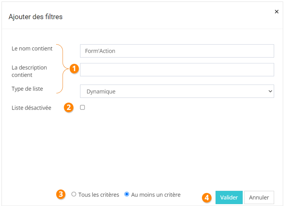Select the Tous les critères radio button
Image resolution: width=285 pixels, height=206 pixels.
click(x=74, y=194)
